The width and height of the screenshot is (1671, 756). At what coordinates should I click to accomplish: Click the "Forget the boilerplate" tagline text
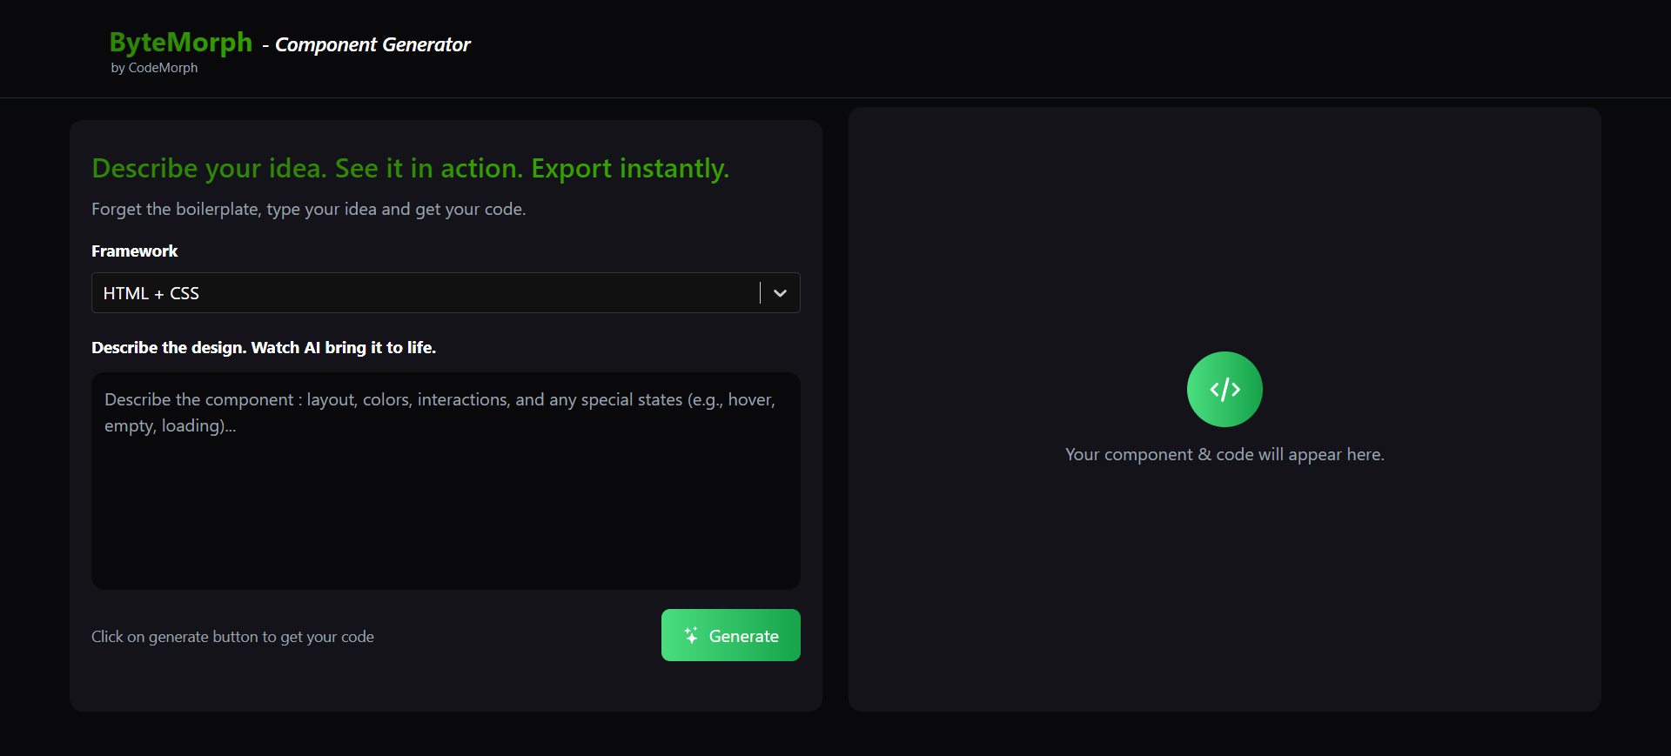(x=308, y=209)
